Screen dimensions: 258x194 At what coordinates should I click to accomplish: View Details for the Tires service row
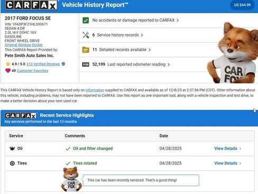[x=226, y=163]
